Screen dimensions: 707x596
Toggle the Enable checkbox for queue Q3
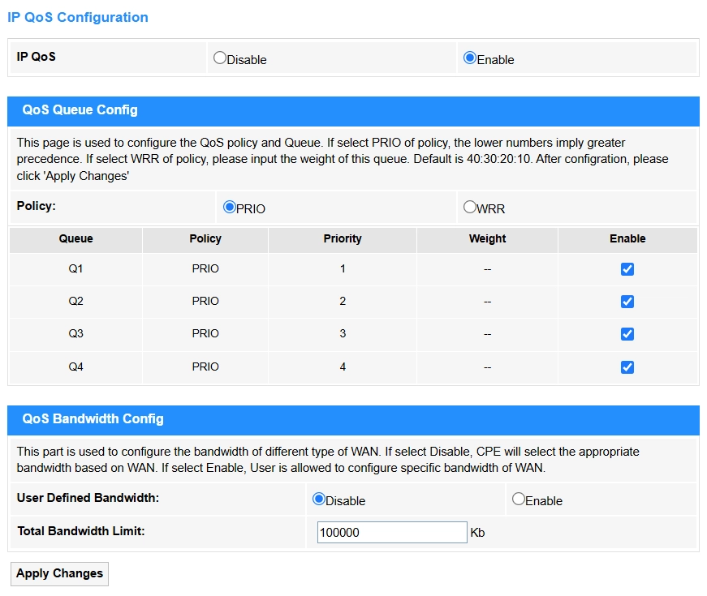tap(627, 334)
